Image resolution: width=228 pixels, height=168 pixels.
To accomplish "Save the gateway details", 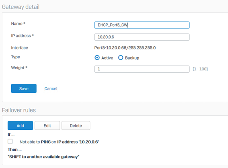I will 24,88.
